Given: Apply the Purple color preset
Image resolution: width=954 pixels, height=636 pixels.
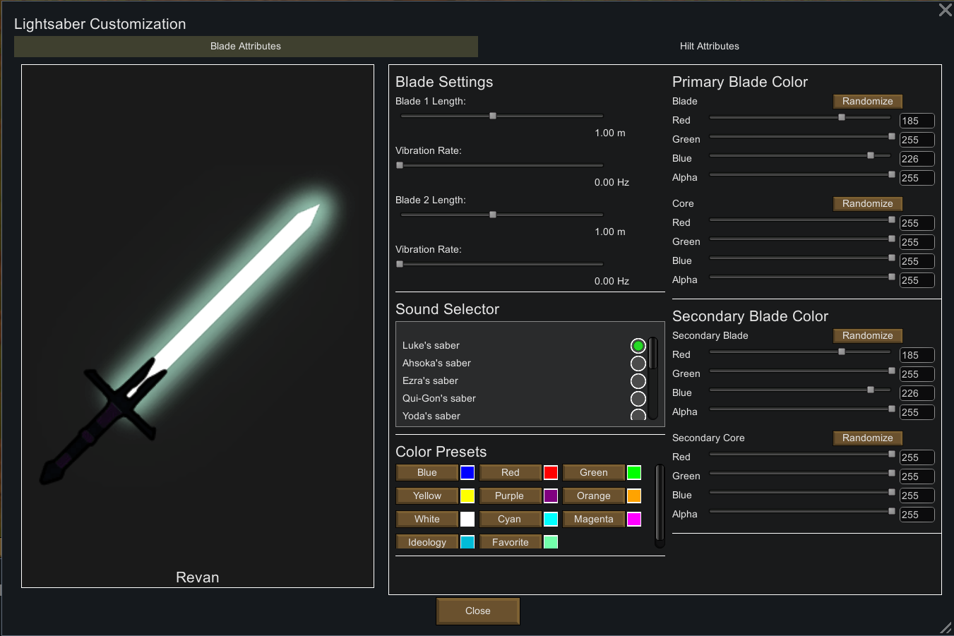Looking at the screenshot, I should pos(511,496).
